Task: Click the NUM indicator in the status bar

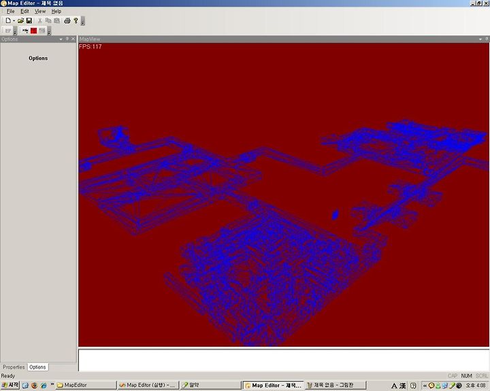Action: pyautogui.click(x=466, y=376)
